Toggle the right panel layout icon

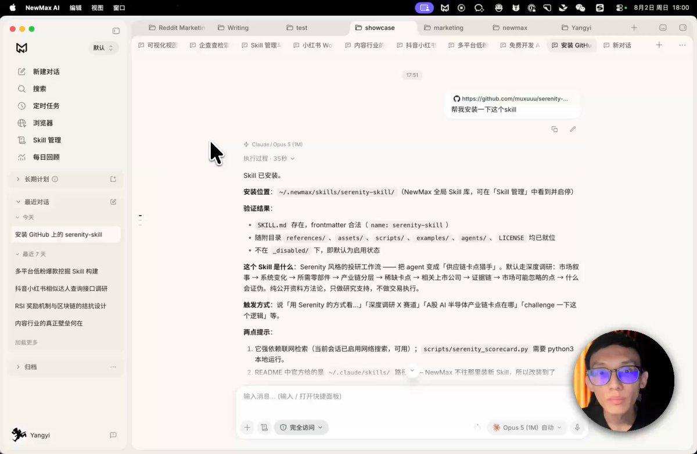pyautogui.click(x=682, y=27)
